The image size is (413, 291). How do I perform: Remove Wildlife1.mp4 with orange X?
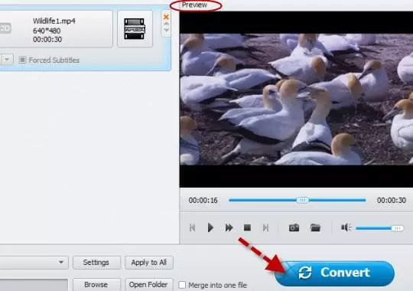coord(166,17)
